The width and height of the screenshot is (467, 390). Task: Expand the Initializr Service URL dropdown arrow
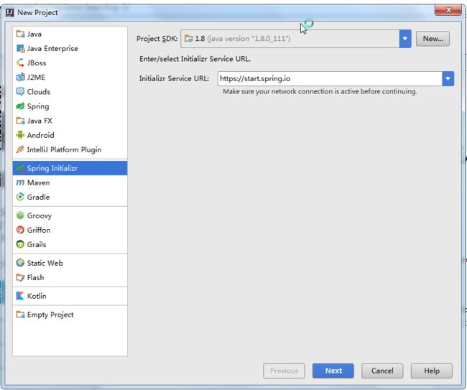click(448, 78)
